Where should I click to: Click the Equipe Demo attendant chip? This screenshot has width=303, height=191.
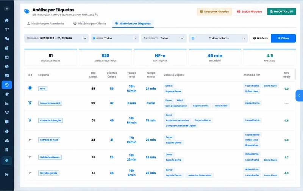pyautogui.click(x=252, y=103)
